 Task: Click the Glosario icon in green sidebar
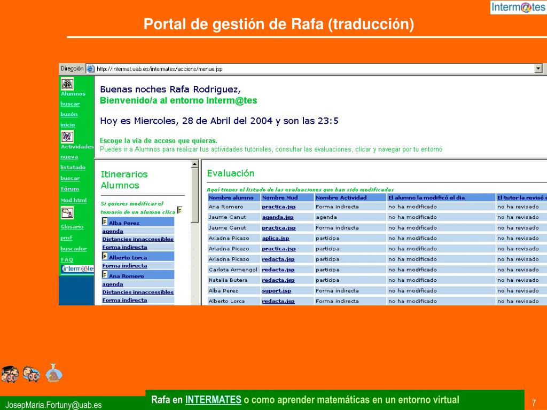67,212
